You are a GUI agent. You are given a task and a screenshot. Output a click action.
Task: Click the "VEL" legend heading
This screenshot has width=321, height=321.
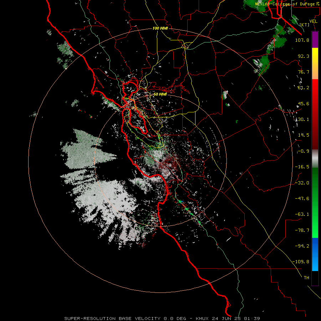click(313, 21)
